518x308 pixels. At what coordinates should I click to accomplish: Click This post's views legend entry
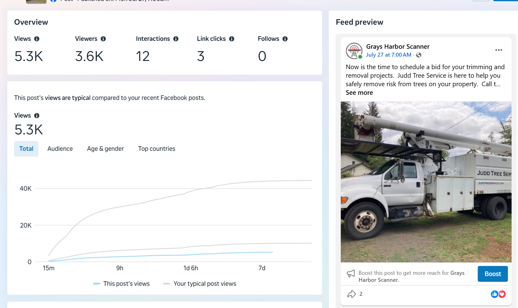pyautogui.click(x=121, y=284)
